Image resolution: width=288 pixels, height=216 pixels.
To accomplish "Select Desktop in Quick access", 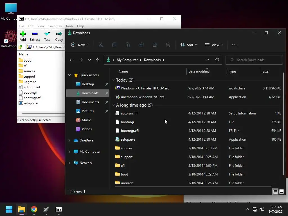I will tap(87, 84).
